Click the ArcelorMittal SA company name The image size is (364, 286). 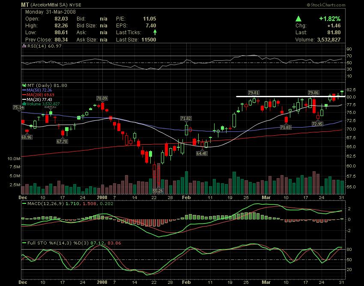tap(49, 5)
